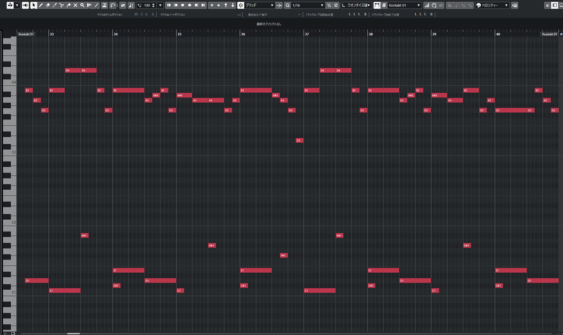
Task: Select the Erase tool
Action: click(x=48, y=5)
